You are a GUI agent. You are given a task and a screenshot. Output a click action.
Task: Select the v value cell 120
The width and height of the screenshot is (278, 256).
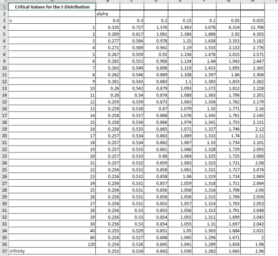point(52,244)
